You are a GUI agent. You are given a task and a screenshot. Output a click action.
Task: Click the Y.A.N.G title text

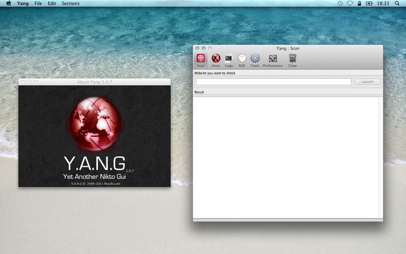tap(94, 163)
